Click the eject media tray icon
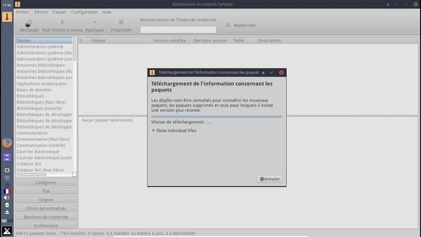Screen dimensions: 421x237 pyautogui.click(x=7, y=212)
